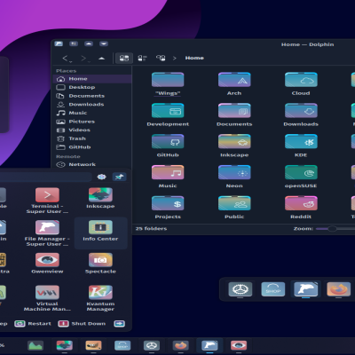Screen dimensions: 355x355
Task: Click the launcher search field
Action: tap(46, 177)
